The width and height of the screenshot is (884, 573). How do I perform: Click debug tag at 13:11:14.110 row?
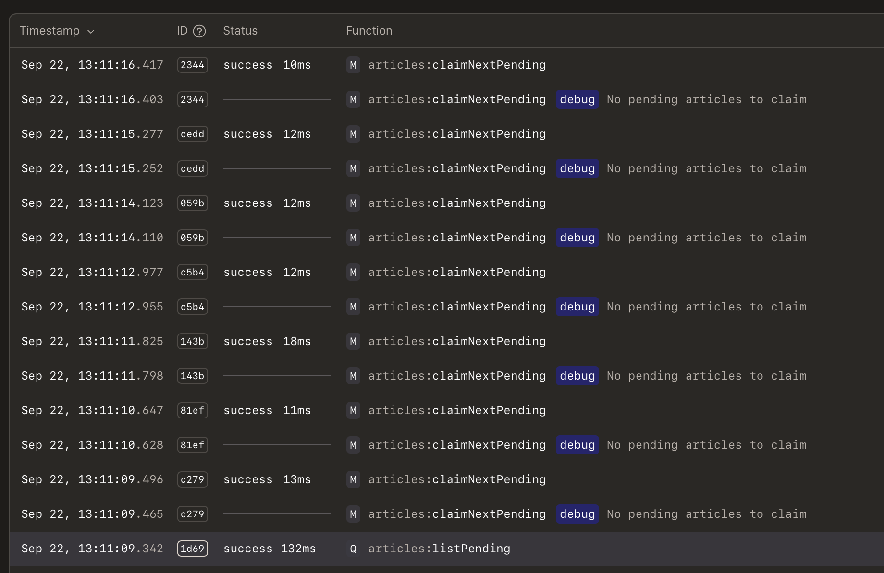tap(577, 238)
